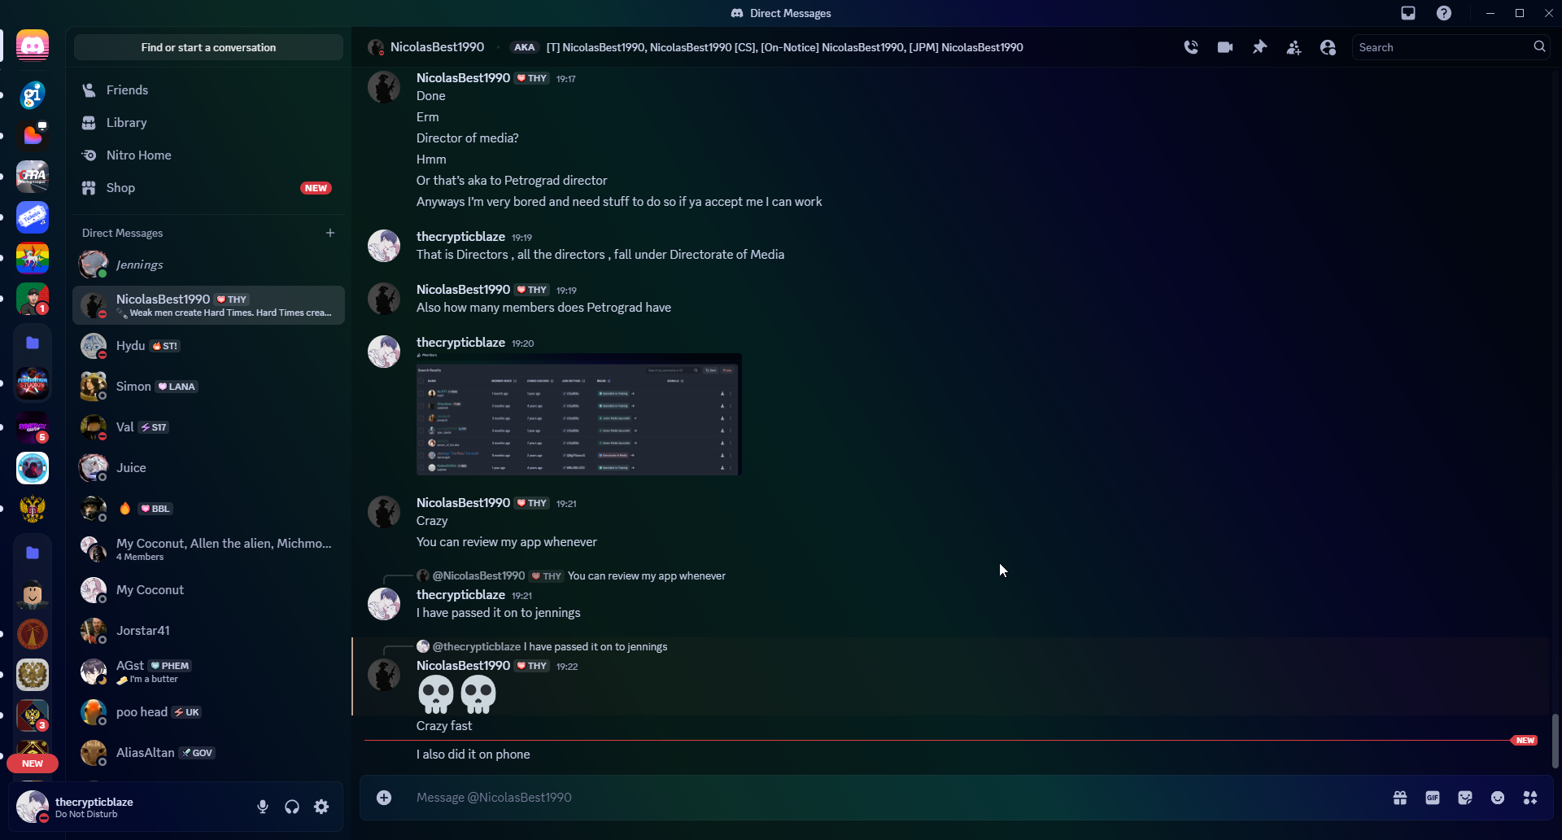This screenshot has width=1562, height=840.
Task: Click Find or start a conversation
Action: [208, 47]
